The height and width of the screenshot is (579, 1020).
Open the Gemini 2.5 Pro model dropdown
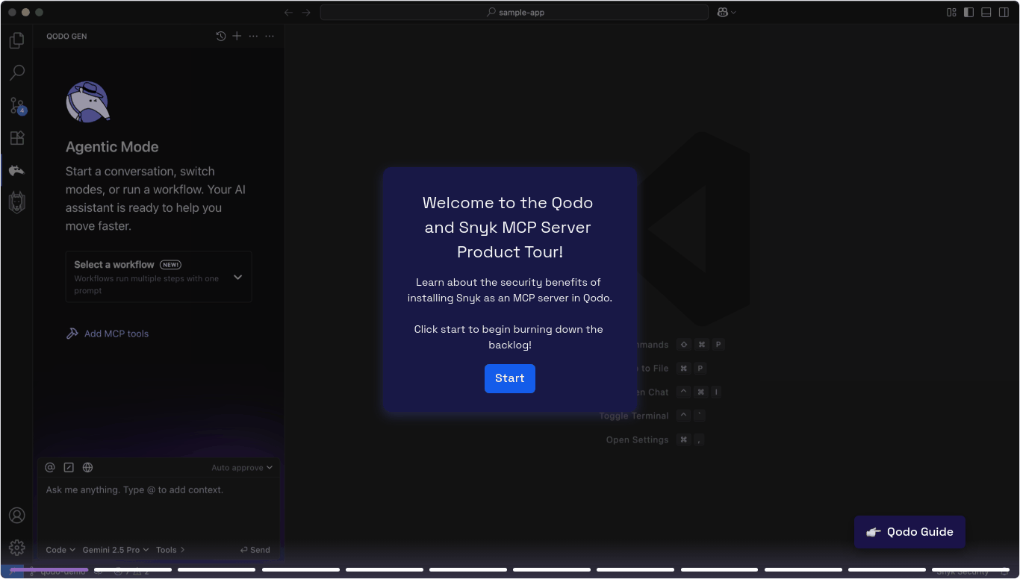pos(116,550)
